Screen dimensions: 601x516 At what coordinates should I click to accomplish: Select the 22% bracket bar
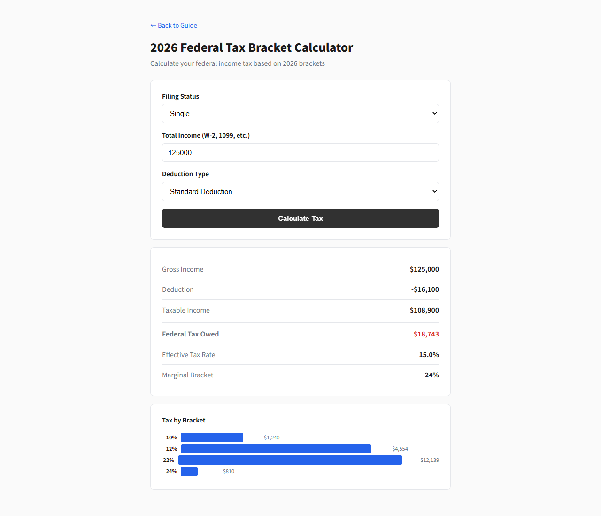tap(290, 460)
